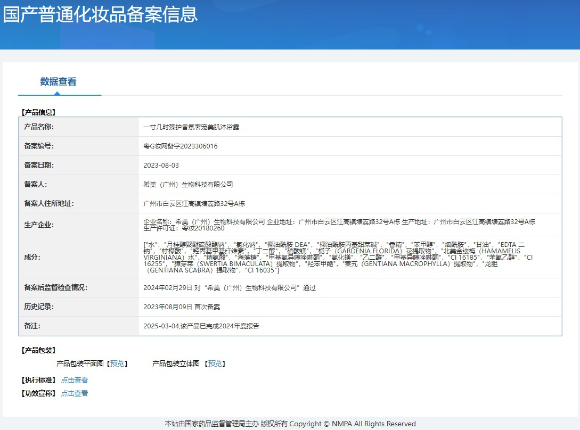Click the 【产品包装】 section heading
The width and height of the screenshot is (580, 430).
click(38, 350)
